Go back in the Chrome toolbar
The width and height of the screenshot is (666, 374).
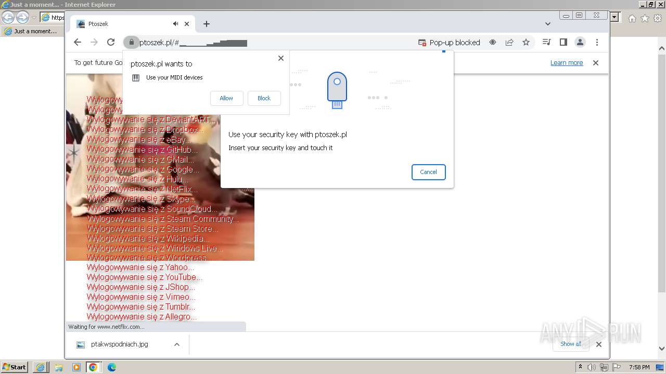tap(78, 43)
